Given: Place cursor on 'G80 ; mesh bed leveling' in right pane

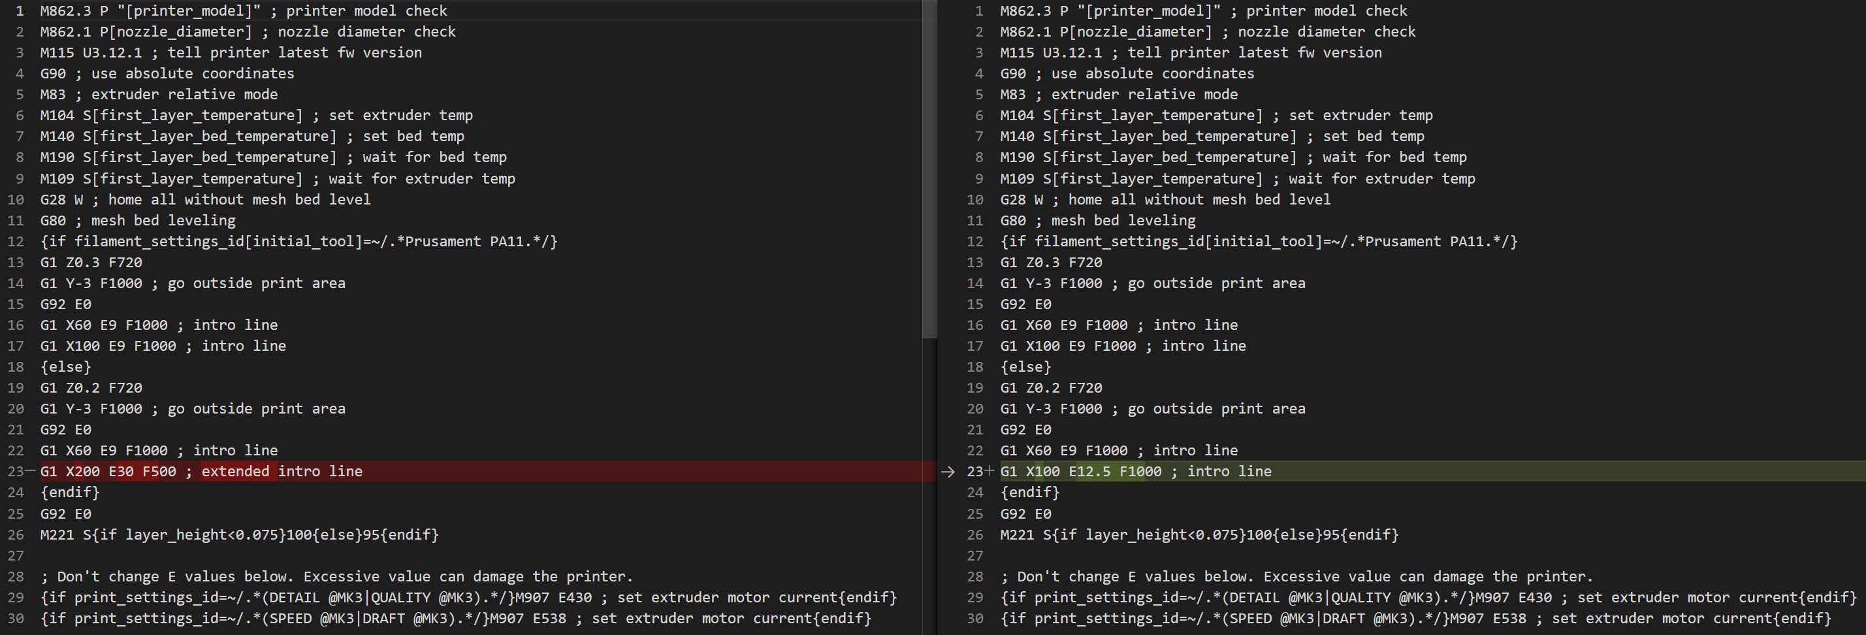Looking at the screenshot, I should (x=1097, y=220).
